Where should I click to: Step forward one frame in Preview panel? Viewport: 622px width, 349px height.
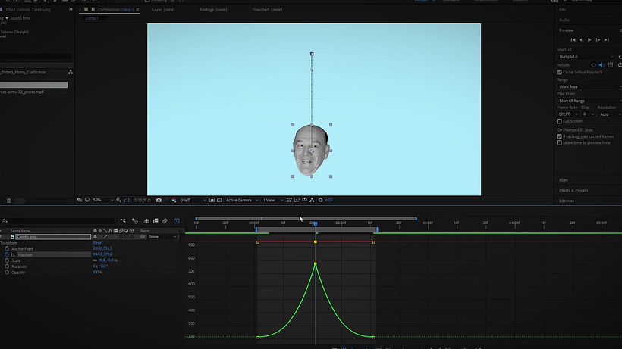coord(598,39)
